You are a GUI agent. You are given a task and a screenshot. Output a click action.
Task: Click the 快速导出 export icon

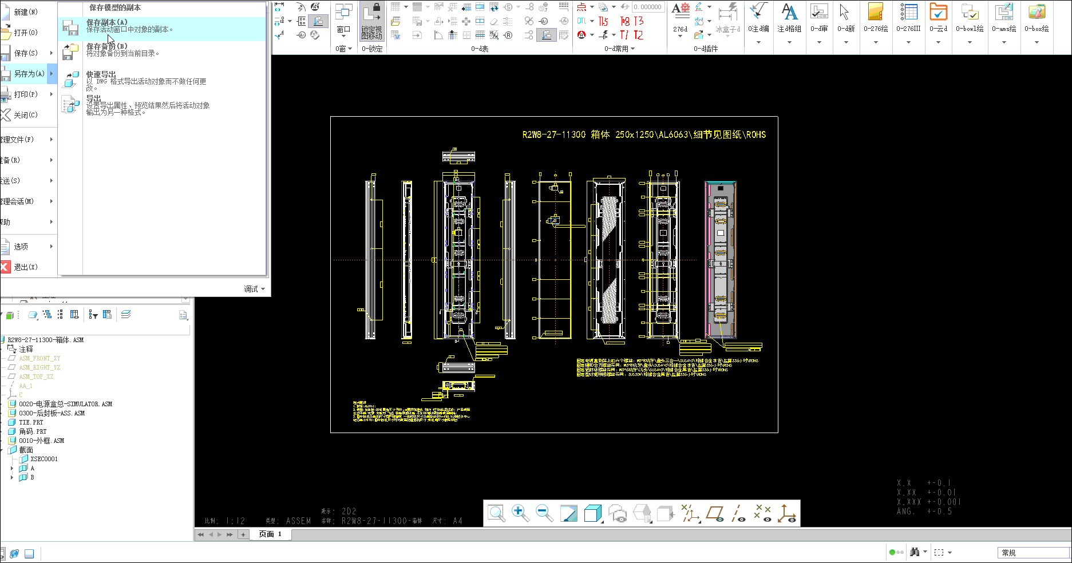[x=71, y=80]
